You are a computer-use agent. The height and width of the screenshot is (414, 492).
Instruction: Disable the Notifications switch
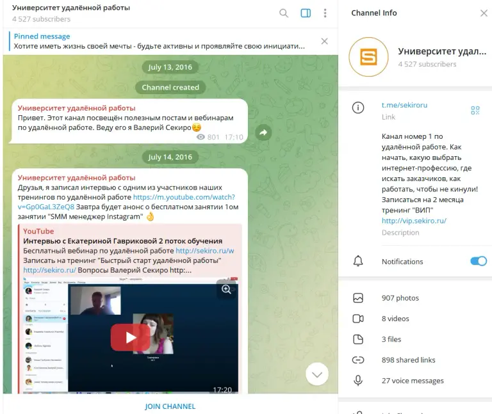click(x=478, y=261)
